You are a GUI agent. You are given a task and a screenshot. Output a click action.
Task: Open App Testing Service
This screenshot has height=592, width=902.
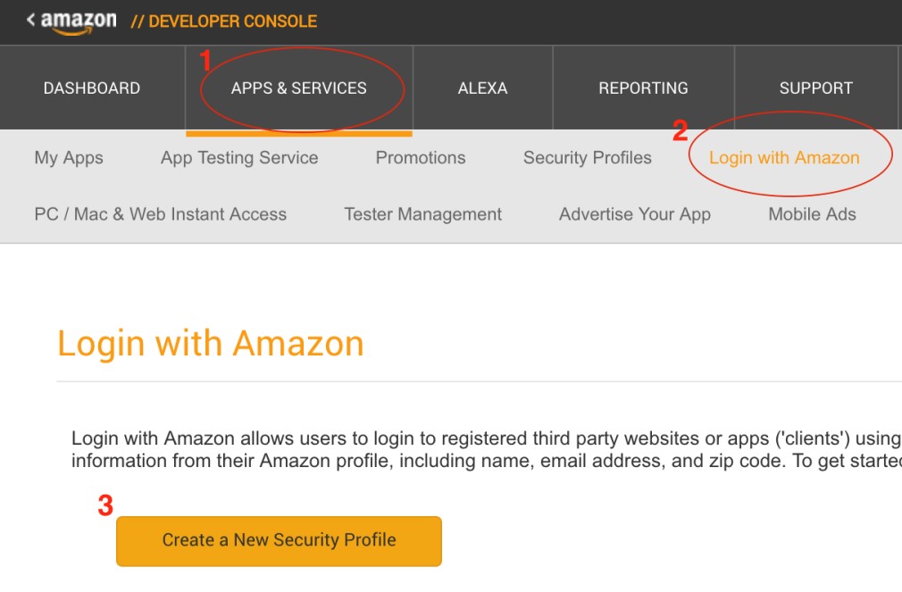(238, 157)
